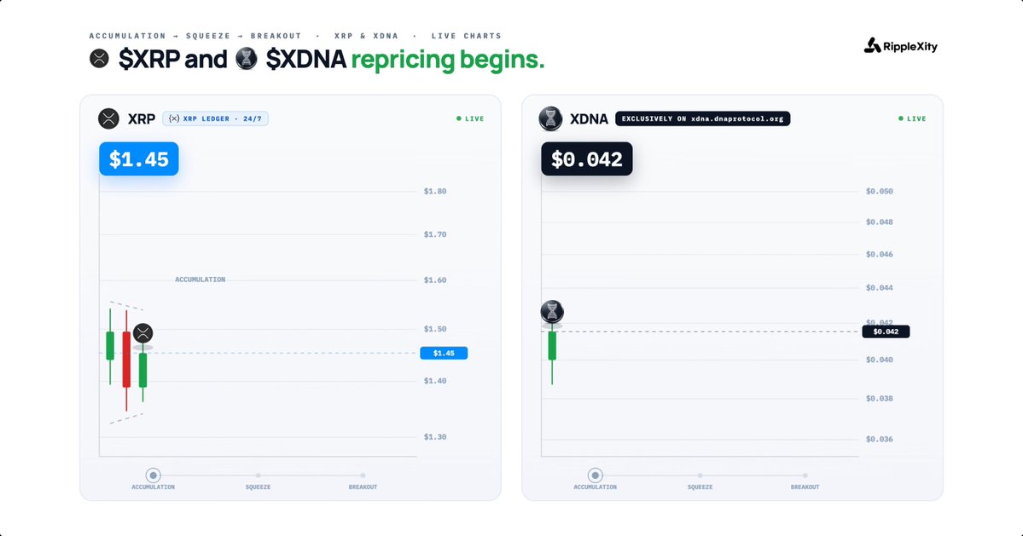
Task: Click the $1.40 axis label
Action: click(x=435, y=380)
